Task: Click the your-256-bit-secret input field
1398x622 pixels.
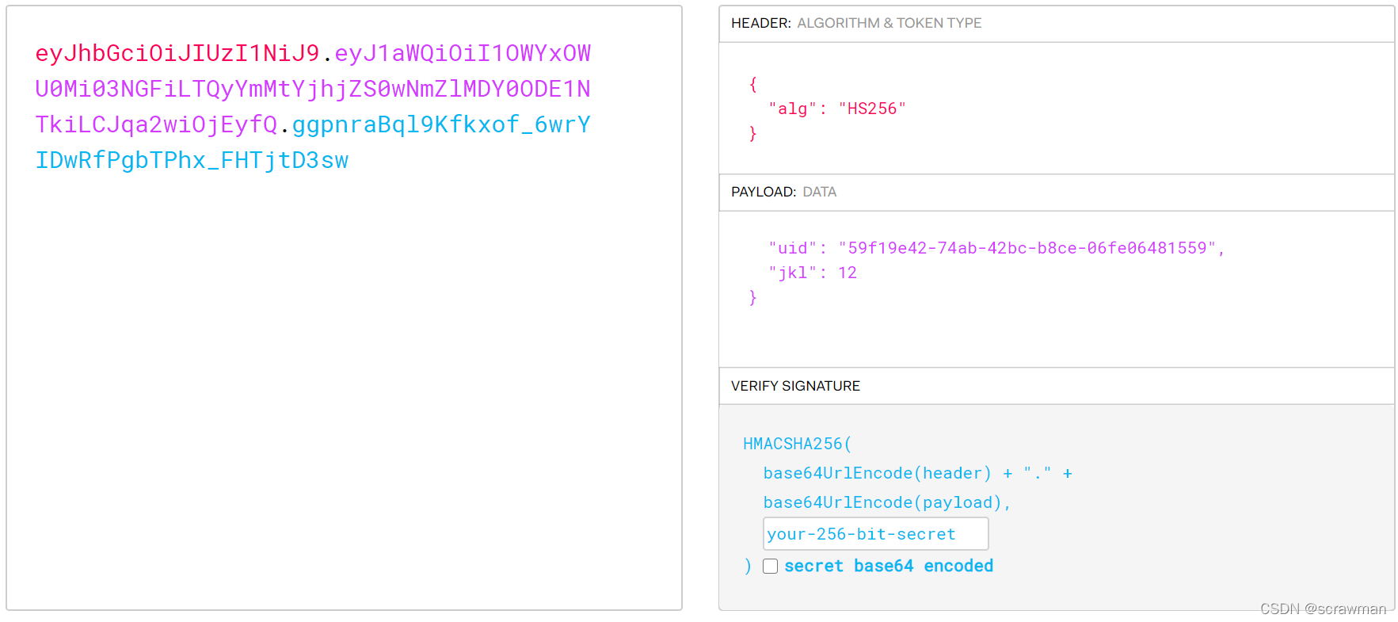Action: [x=875, y=533]
